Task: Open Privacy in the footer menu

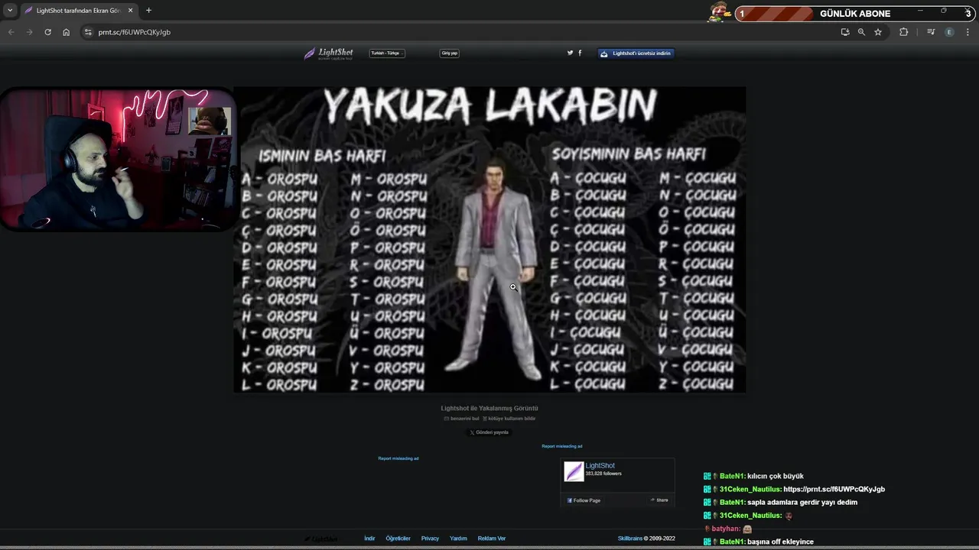Action: click(x=430, y=539)
